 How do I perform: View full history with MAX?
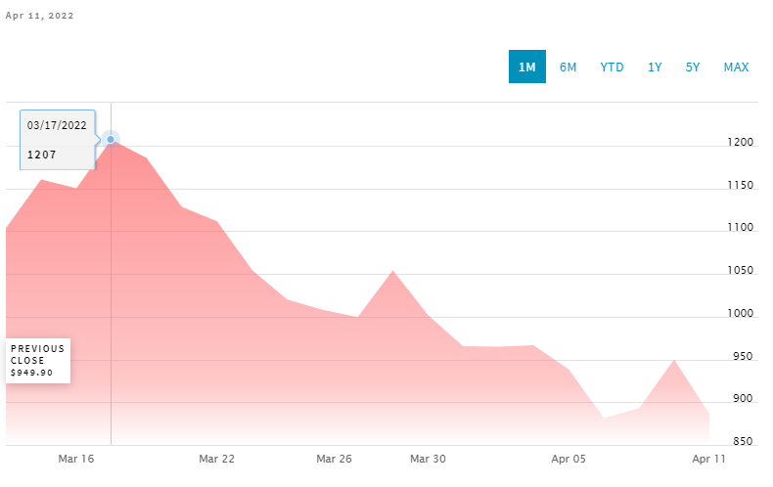pyautogui.click(x=736, y=66)
